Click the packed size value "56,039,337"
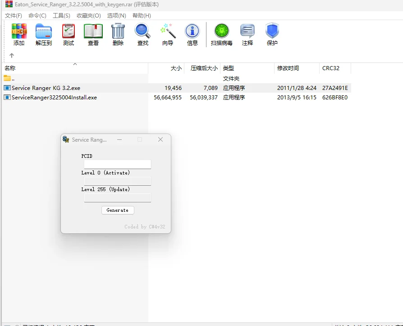Screen dimensions: 403x326 point(204,98)
